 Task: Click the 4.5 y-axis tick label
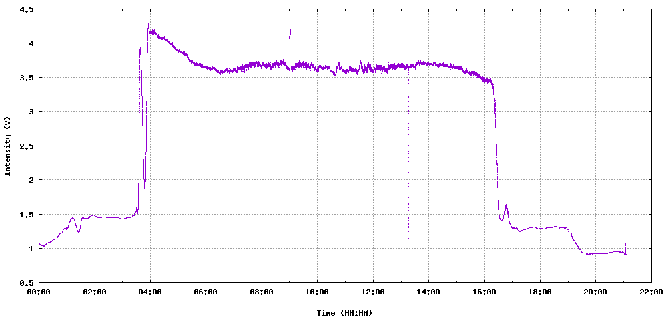tap(27, 9)
